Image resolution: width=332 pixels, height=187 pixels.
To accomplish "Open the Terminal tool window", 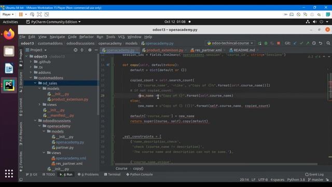I will pyautogui.click(x=112, y=175).
